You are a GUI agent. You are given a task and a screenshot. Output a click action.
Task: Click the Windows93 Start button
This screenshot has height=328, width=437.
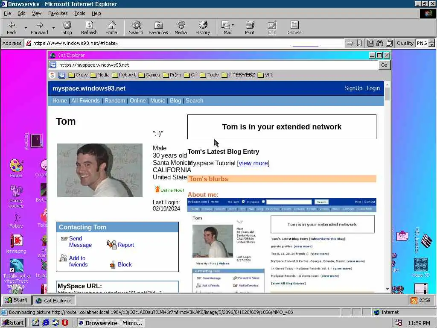pos(17,300)
